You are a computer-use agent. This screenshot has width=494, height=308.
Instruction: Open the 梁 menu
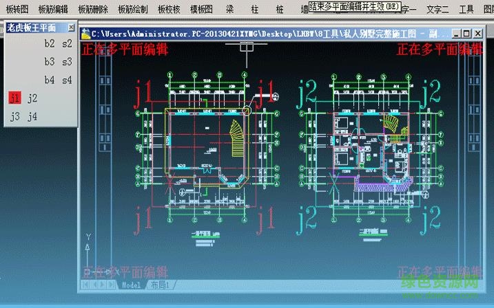click(x=229, y=9)
